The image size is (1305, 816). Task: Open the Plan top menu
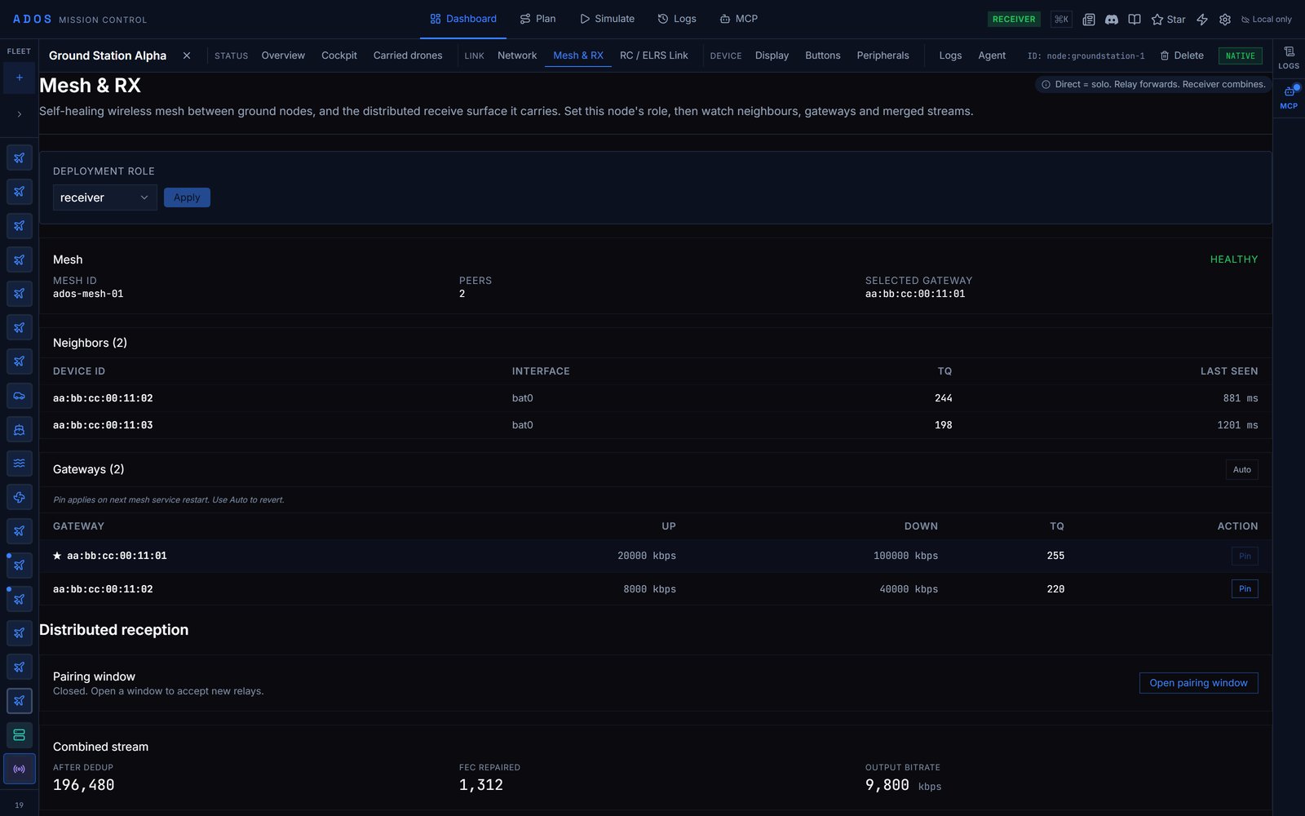[537, 19]
